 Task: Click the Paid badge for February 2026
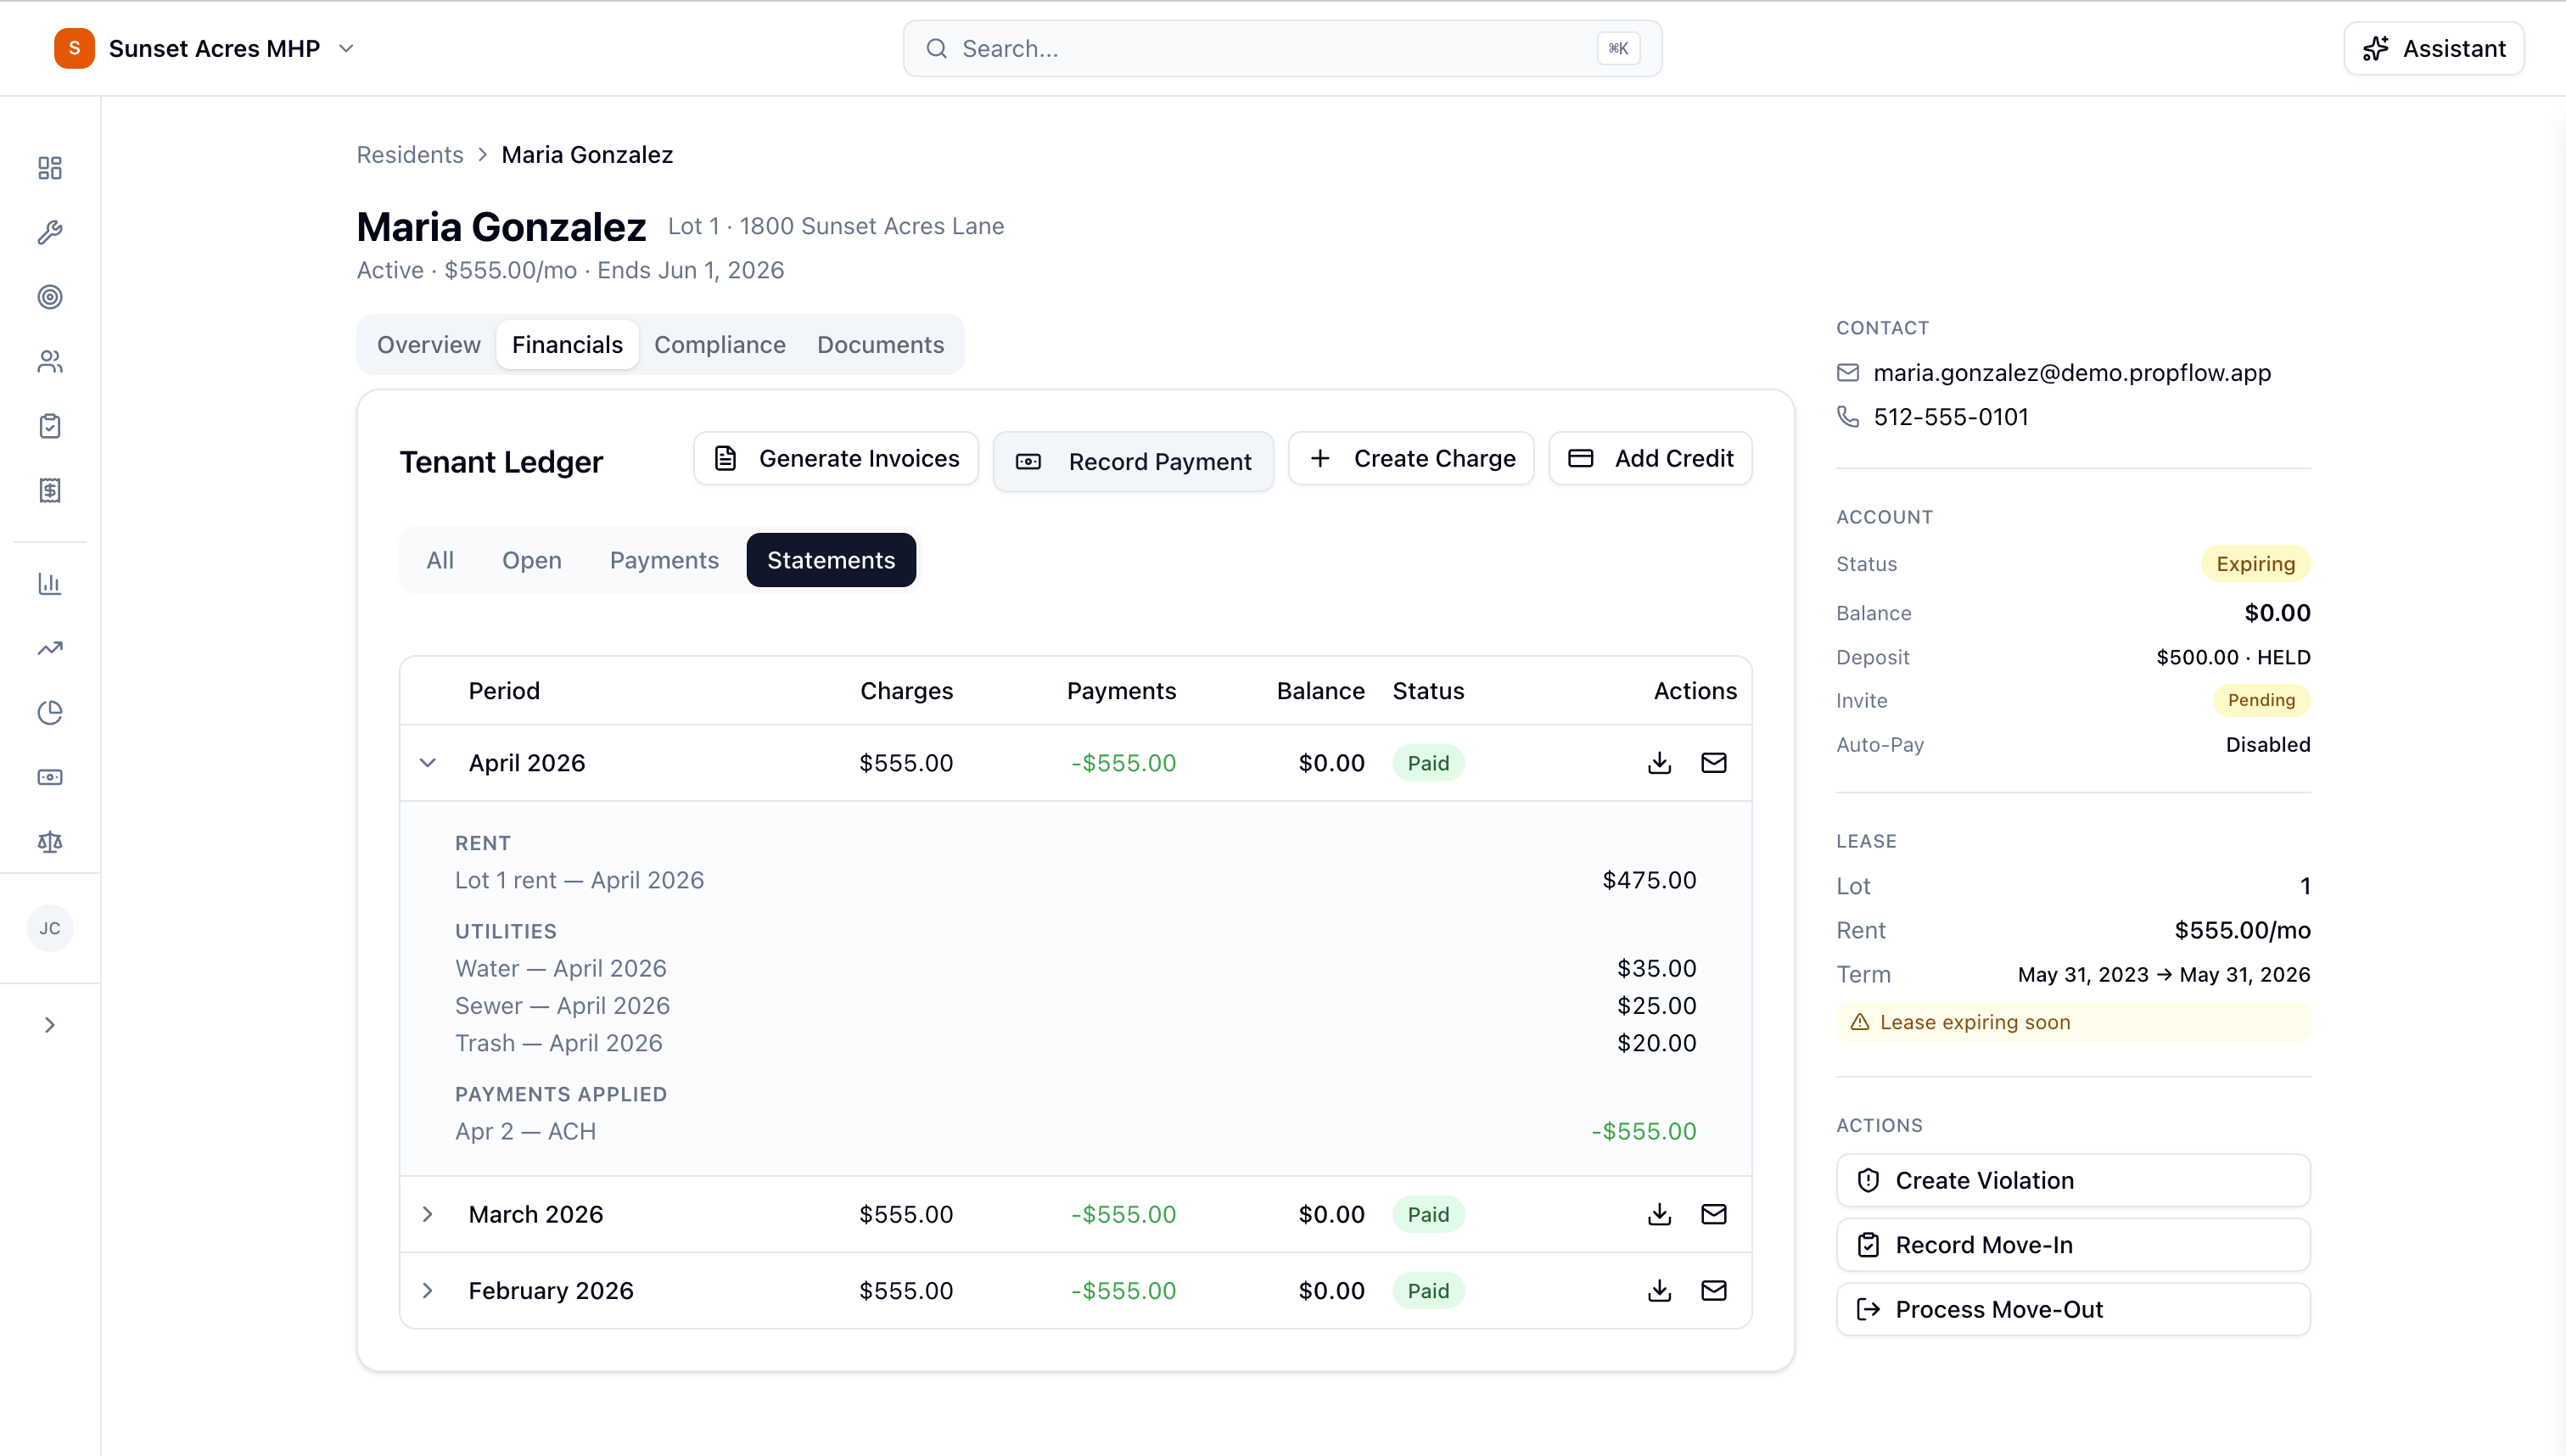click(x=1428, y=1290)
